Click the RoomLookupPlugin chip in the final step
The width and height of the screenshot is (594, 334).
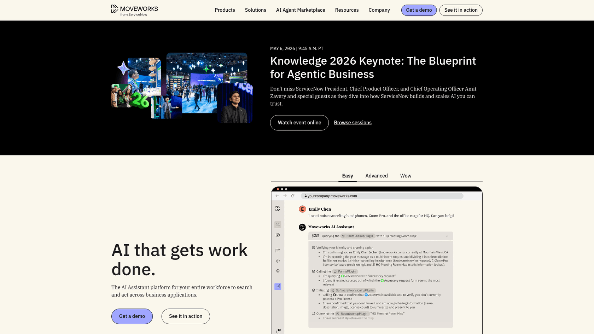pos(352,314)
